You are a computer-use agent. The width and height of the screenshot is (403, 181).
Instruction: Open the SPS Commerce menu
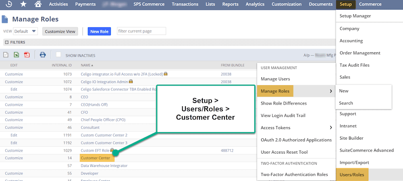pos(149,4)
